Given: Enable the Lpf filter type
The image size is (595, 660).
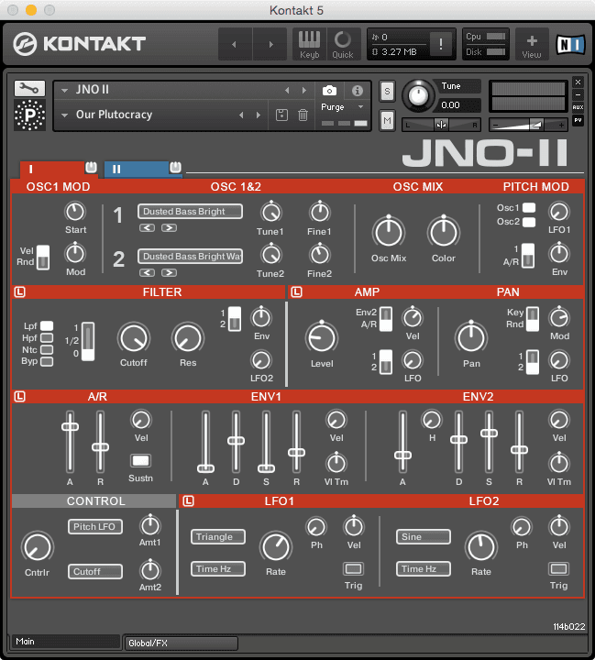Looking at the screenshot, I should click(x=47, y=325).
